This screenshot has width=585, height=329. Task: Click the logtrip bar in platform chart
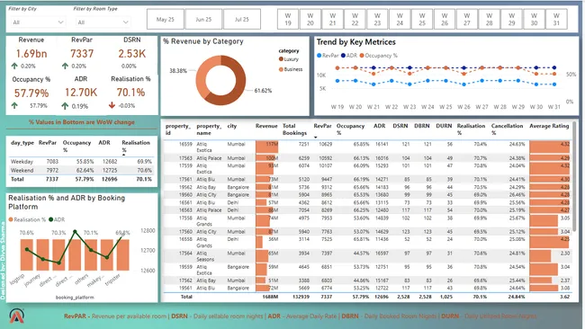(27, 254)
